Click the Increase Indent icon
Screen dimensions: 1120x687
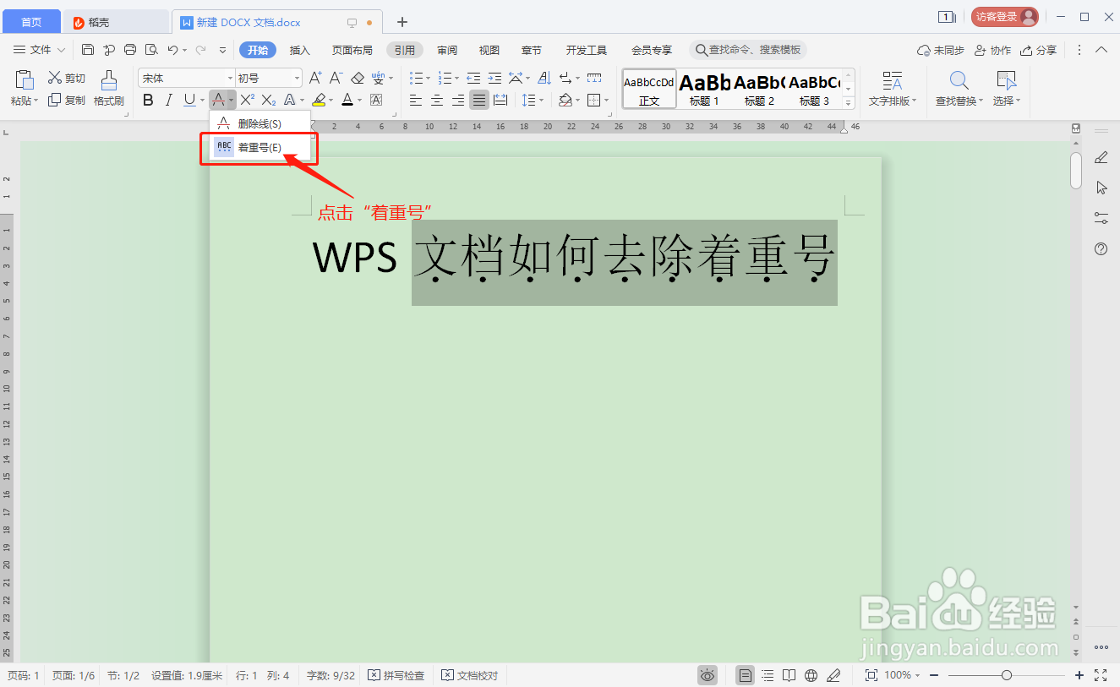point(494,78)
